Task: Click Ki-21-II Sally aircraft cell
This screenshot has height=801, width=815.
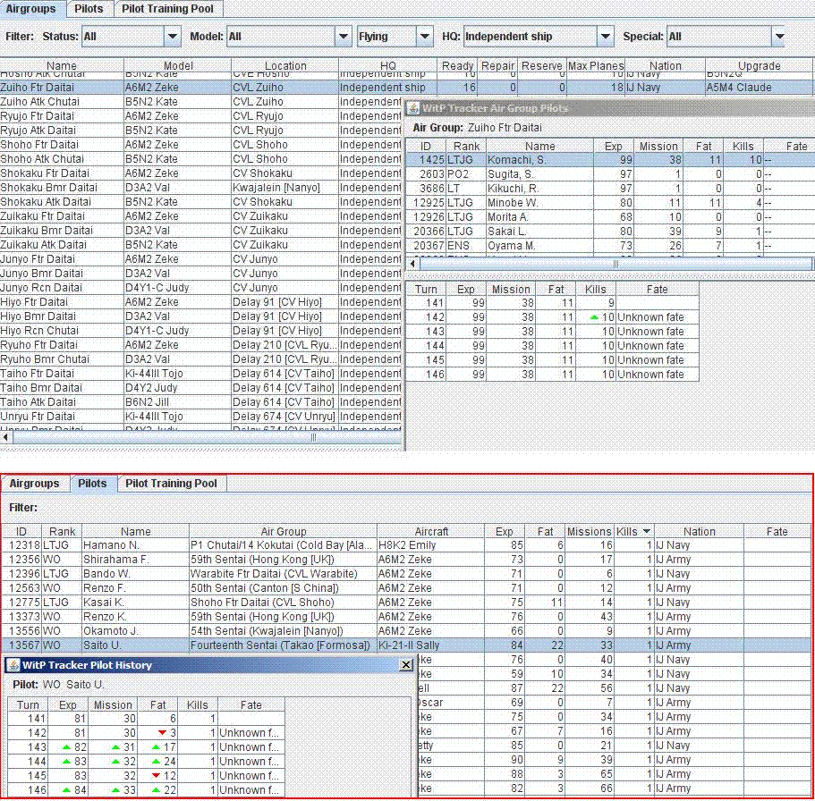Action: pyautogui.click(x=430, y=645)
